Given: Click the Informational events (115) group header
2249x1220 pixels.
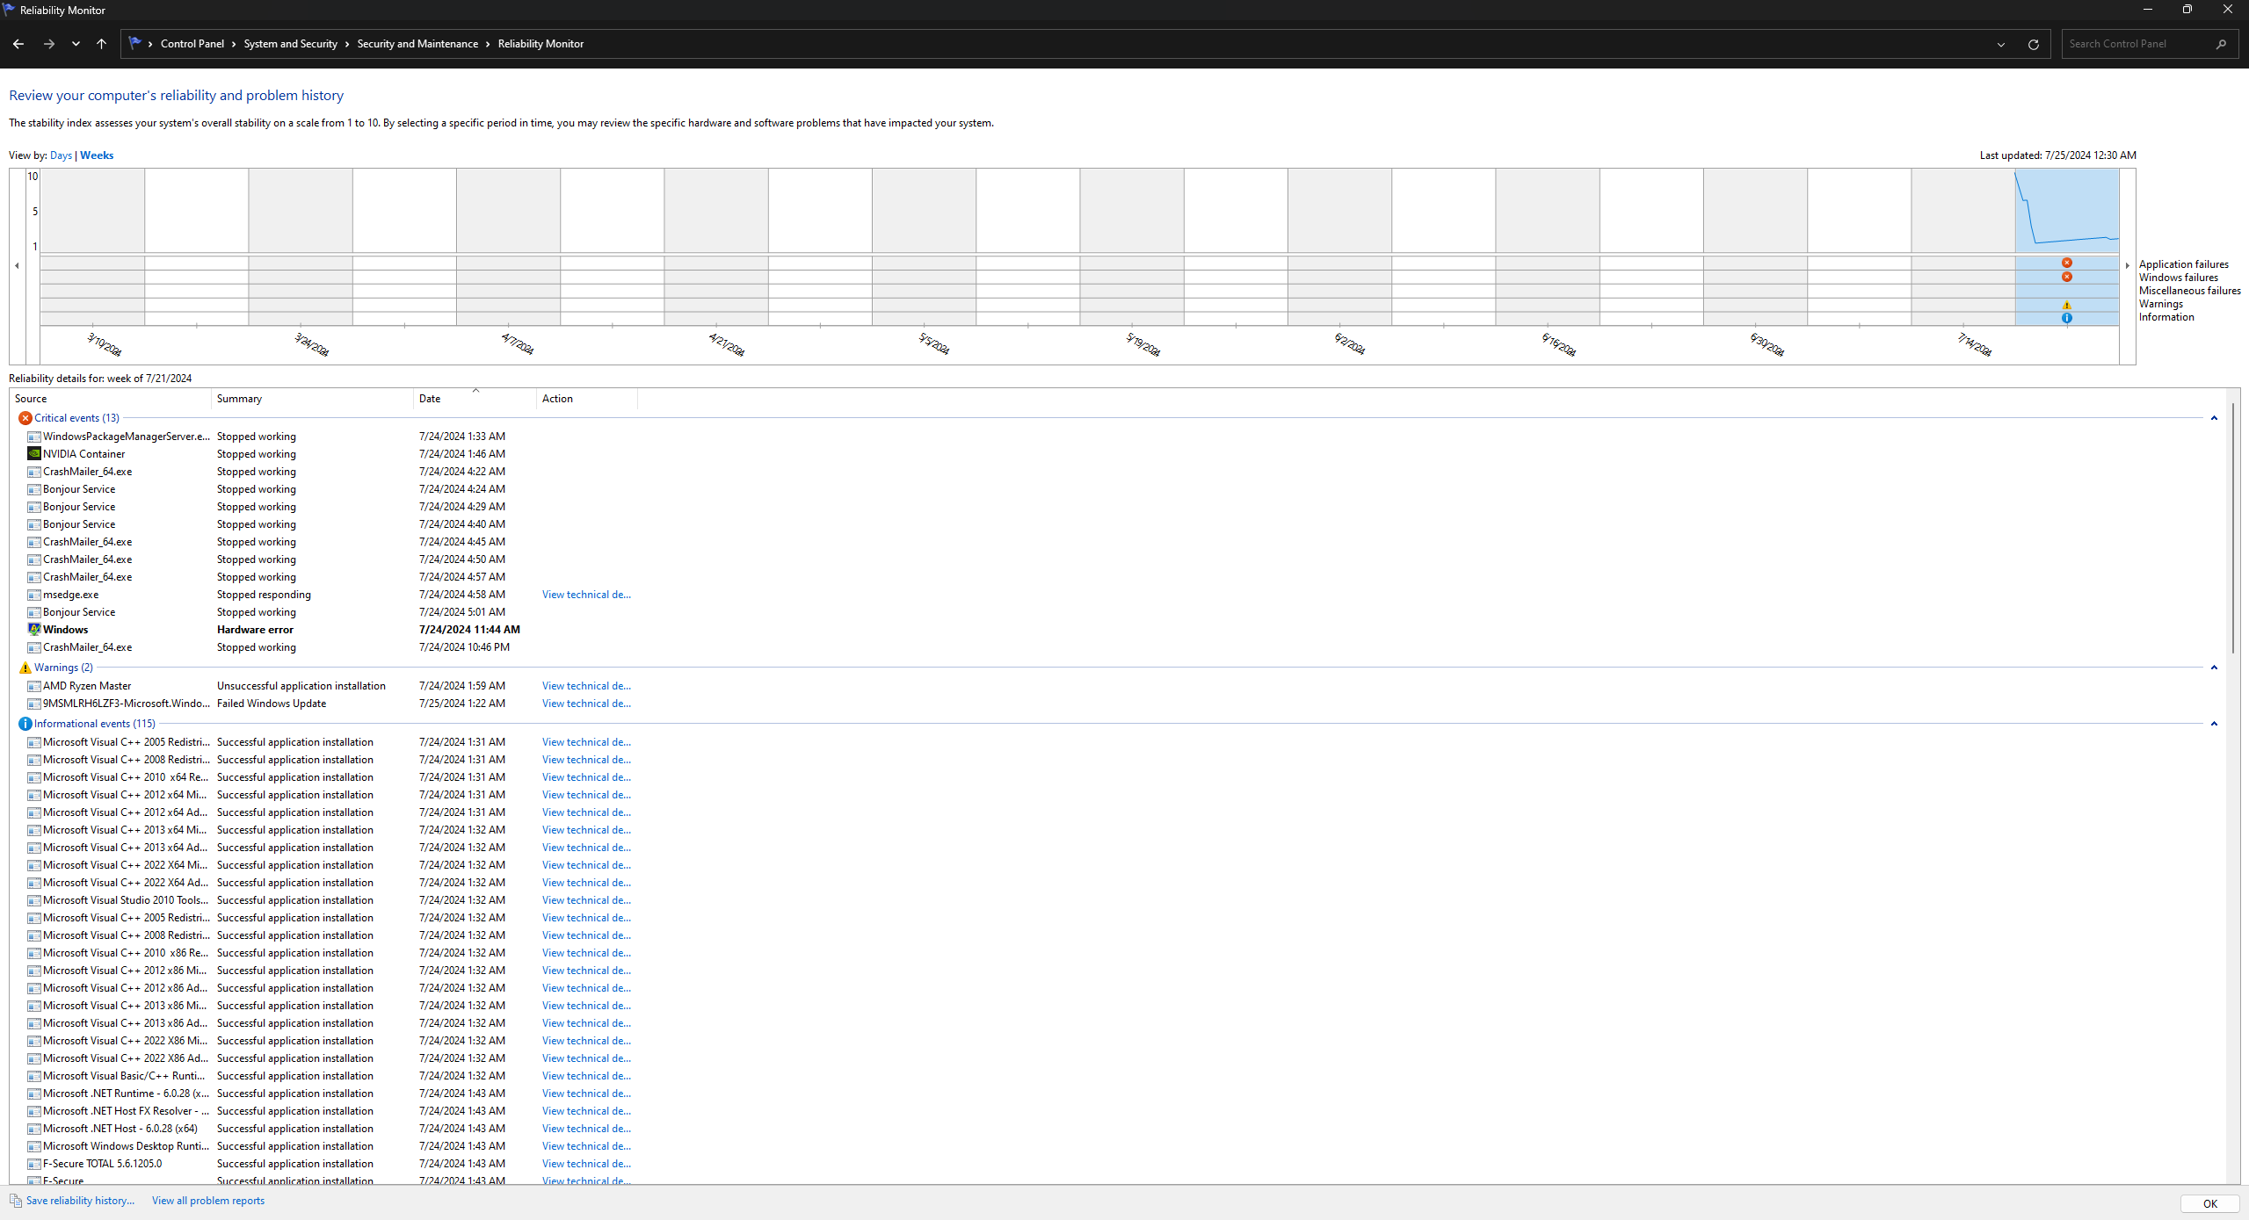Looking at the screenshot, I should point(95,724).
